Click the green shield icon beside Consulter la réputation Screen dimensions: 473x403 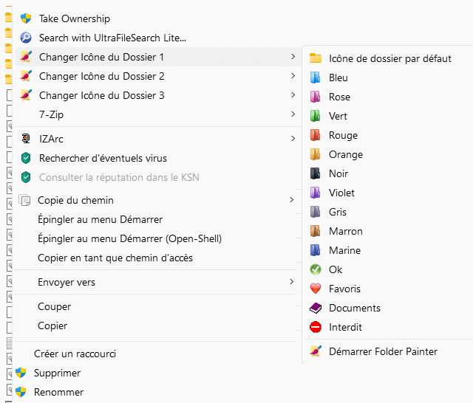point(26,177)
